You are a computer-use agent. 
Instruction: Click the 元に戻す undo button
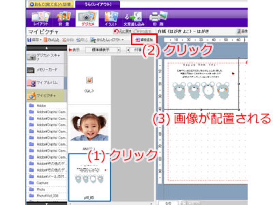121,32
